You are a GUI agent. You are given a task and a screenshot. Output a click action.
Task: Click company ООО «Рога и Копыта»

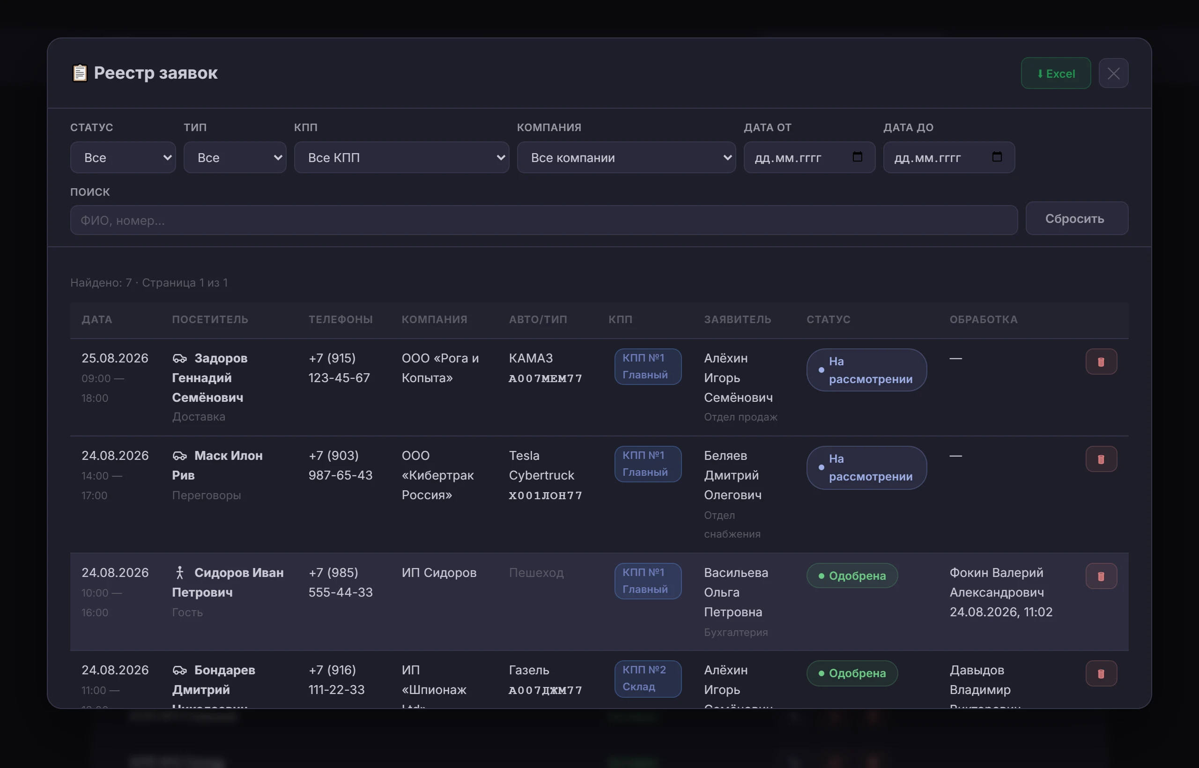pos(440,368)
